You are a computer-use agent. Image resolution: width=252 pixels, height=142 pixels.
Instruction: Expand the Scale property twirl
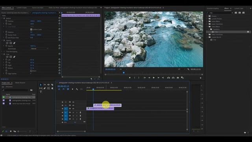coord(4,24)
